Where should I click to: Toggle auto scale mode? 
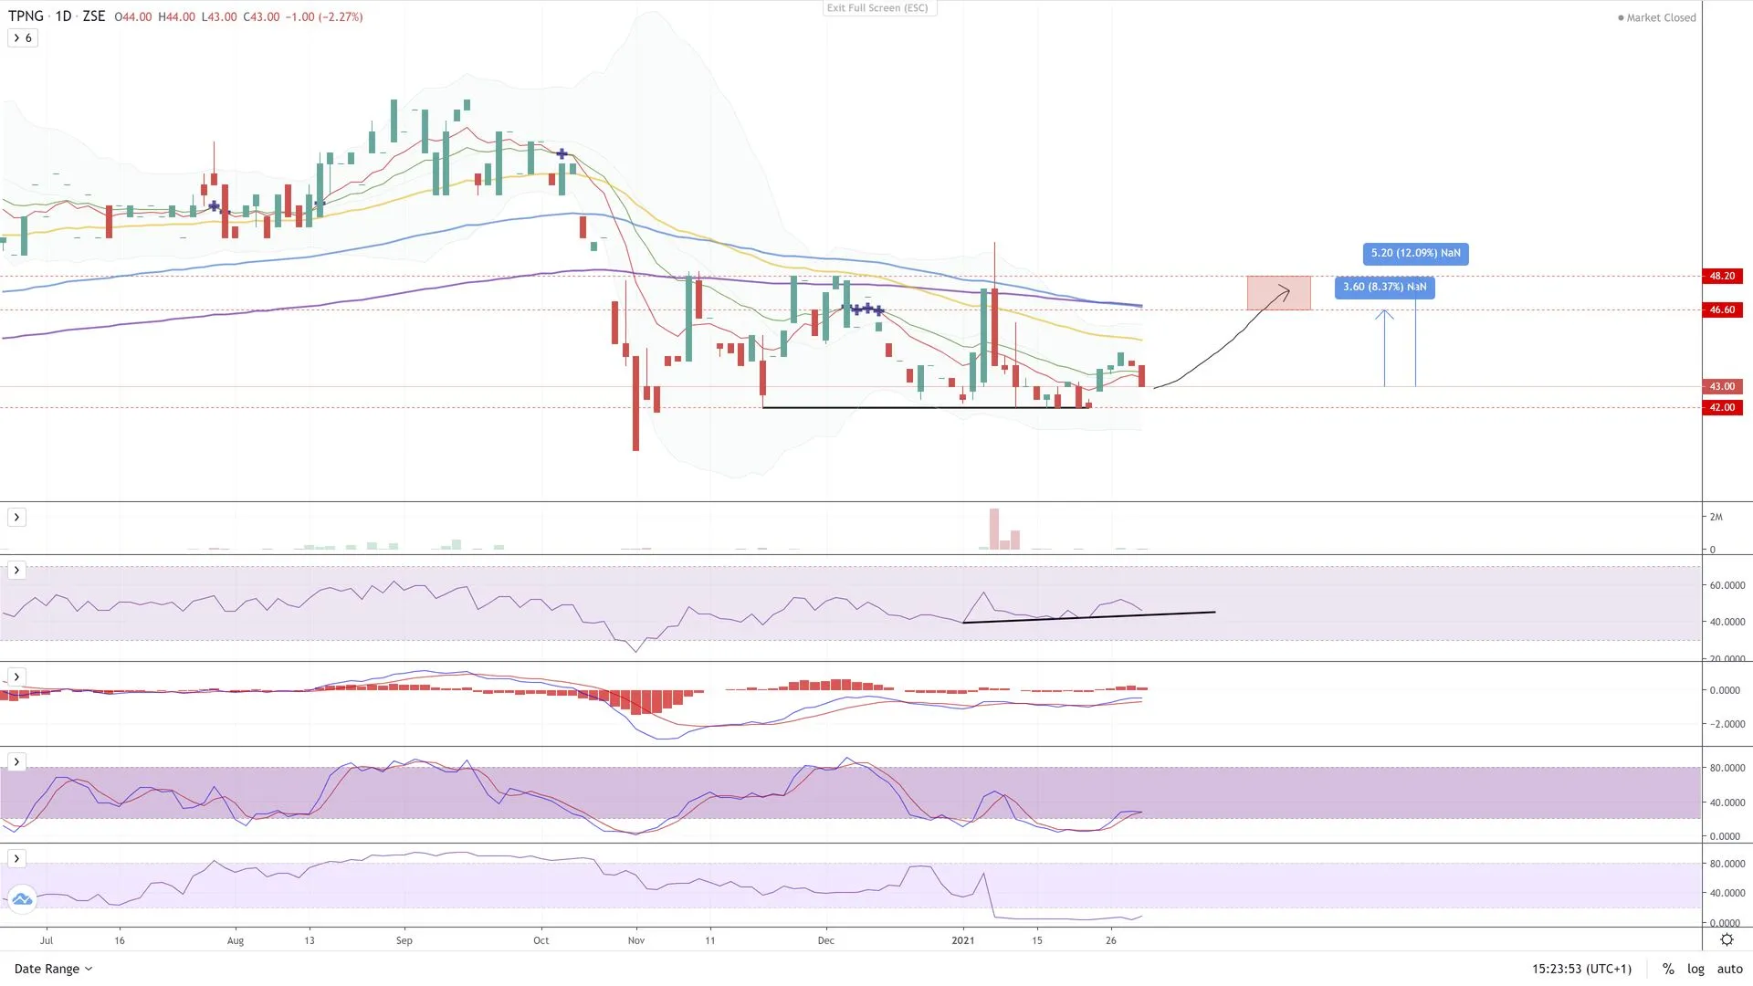[1729, 969]
